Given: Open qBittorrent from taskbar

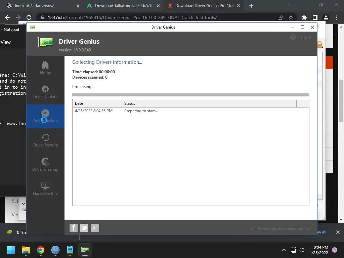Looking at the screenshot, I should (x=55, y=250).
